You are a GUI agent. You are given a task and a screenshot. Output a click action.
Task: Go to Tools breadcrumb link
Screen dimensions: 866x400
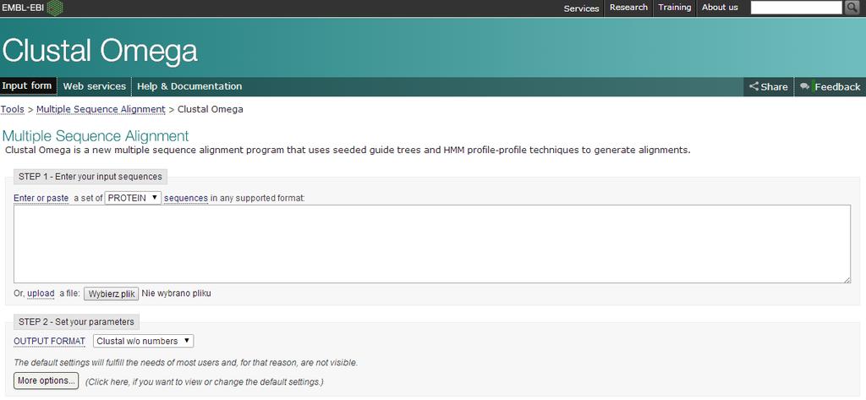coord(12,109)
